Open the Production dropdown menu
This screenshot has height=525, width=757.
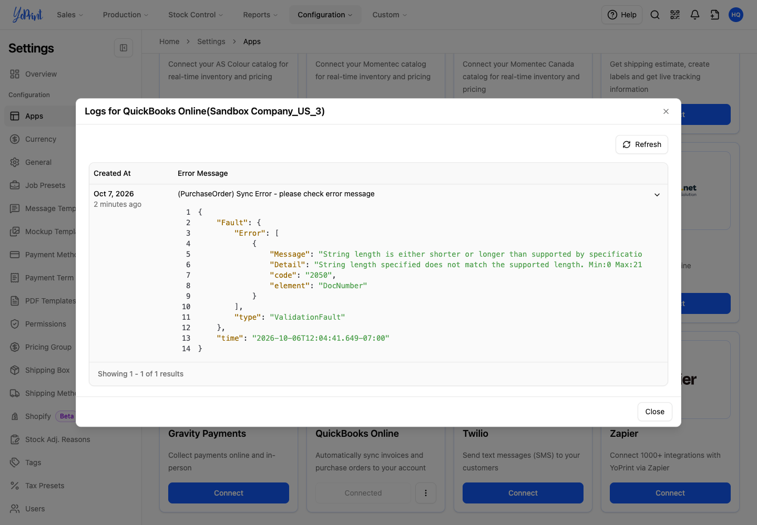coord(126,15)
